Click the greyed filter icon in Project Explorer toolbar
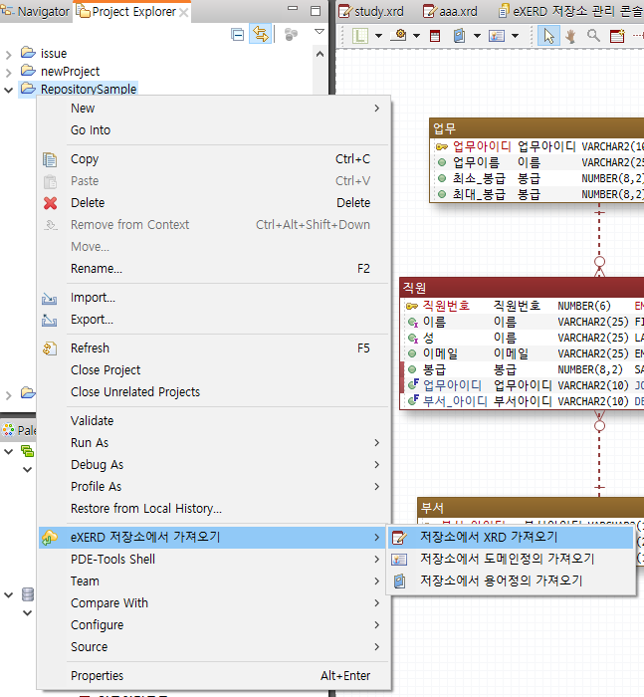Screen dimensions: 644x697 tap(291, 34)
